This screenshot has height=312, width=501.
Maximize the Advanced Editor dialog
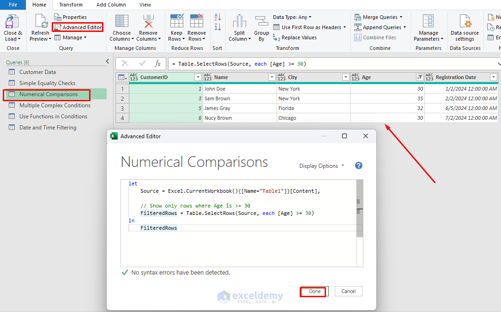pos(344,136)
